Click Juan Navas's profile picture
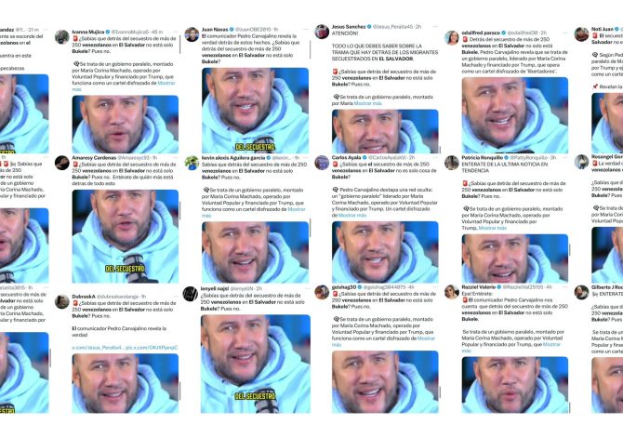This screenshot has height=437, width=623. click(x=192, y=34)
